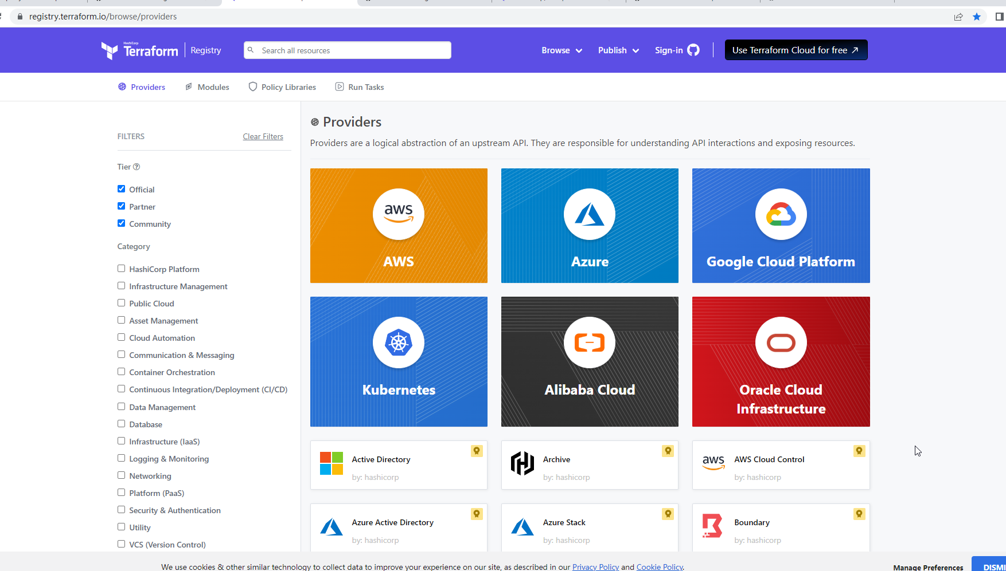This screenshot has height=571, width=1006.
Task: Check the Platform (PaaS) checkbox
Action: 121,493
